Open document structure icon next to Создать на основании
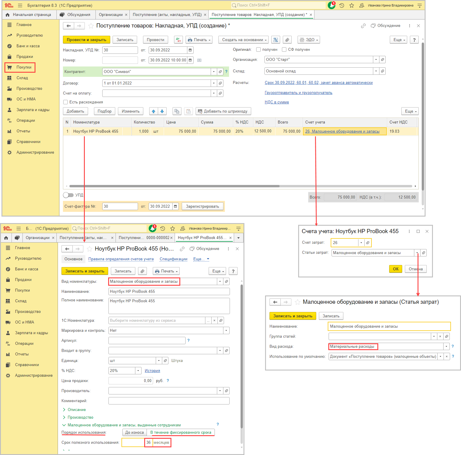The image size is (461, 455). click(x=276, y=40)
